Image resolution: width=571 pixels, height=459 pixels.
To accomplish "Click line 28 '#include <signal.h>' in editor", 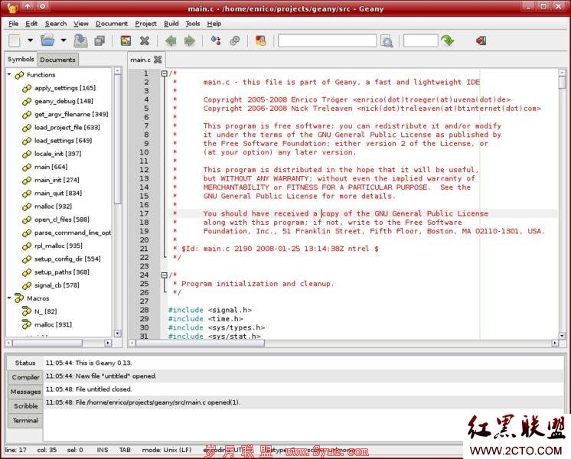I will point(210,310).
